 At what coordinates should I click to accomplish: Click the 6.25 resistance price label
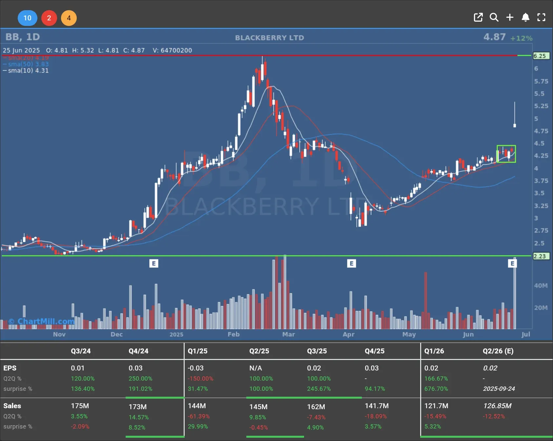coord(541,56)
